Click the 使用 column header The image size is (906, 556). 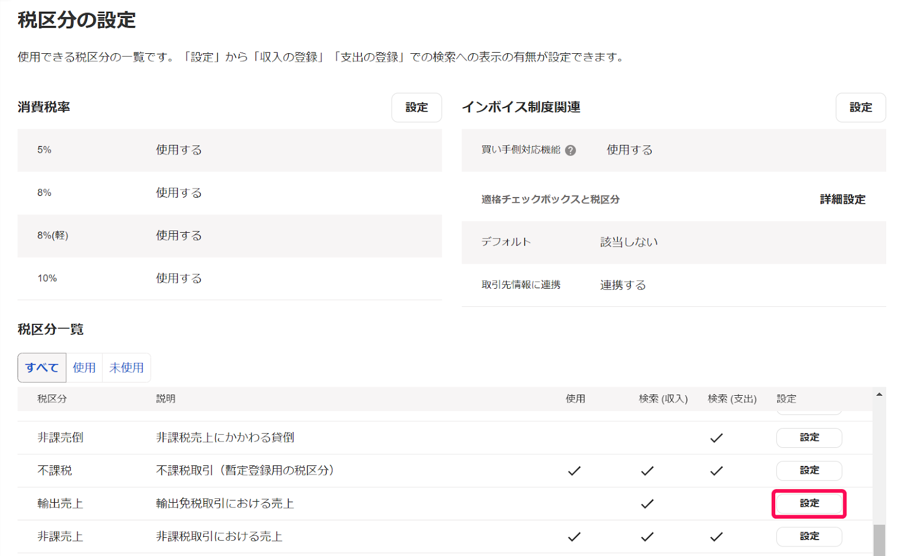point(575,399)
